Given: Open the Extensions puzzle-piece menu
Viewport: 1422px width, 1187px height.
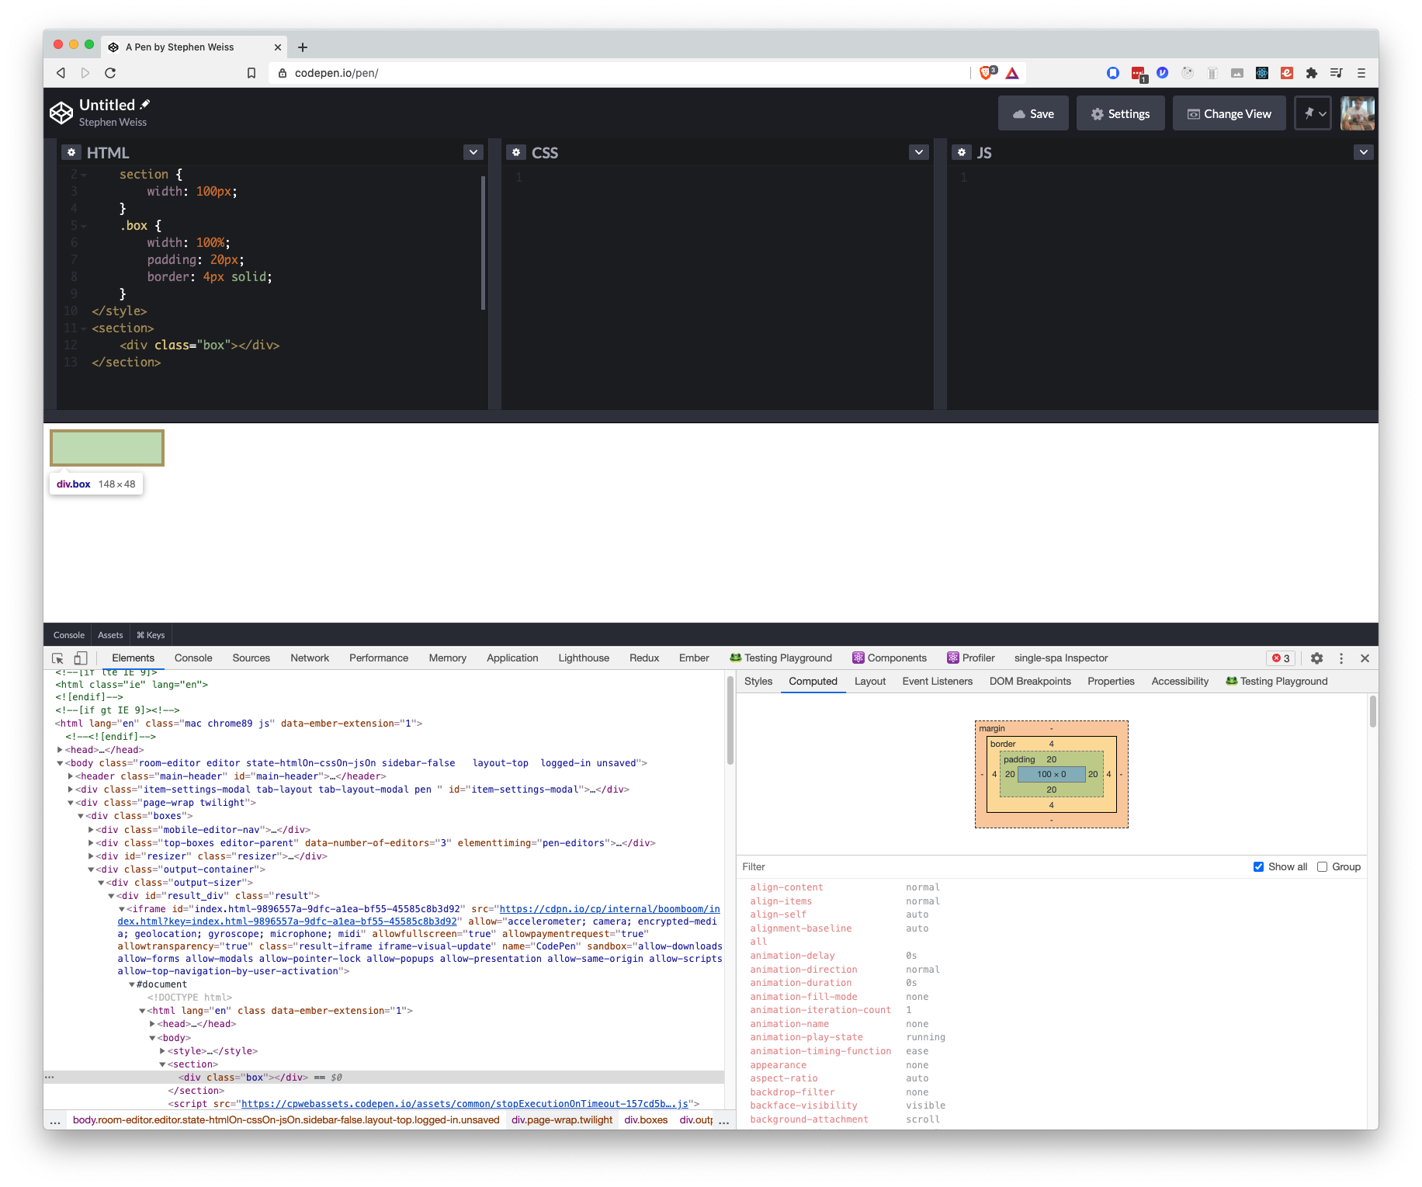Looking at the screenshot, I should [x=1312, y=73].
